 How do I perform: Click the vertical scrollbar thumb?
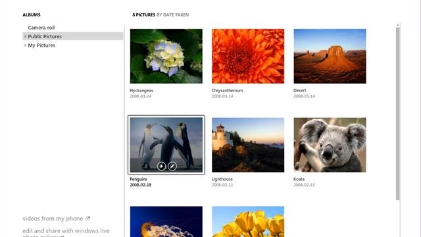point(397,114)
